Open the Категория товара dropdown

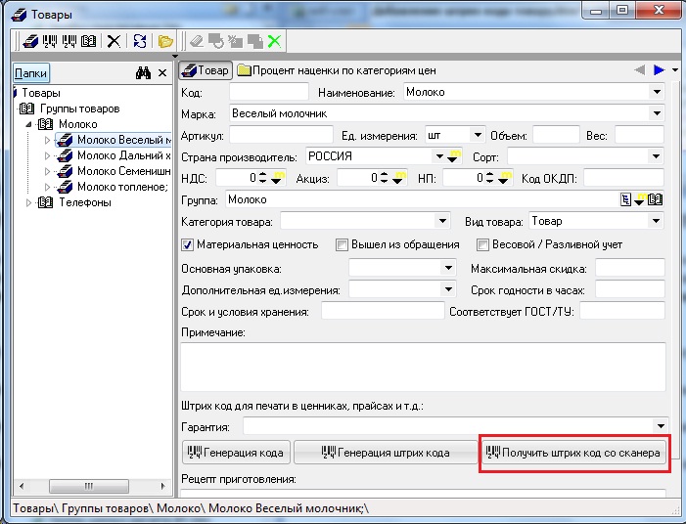click(442, 221)
